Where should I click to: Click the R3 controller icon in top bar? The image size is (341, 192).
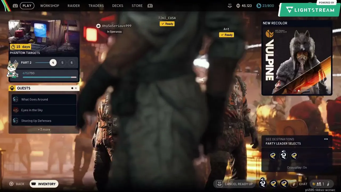tap(230, 5)
